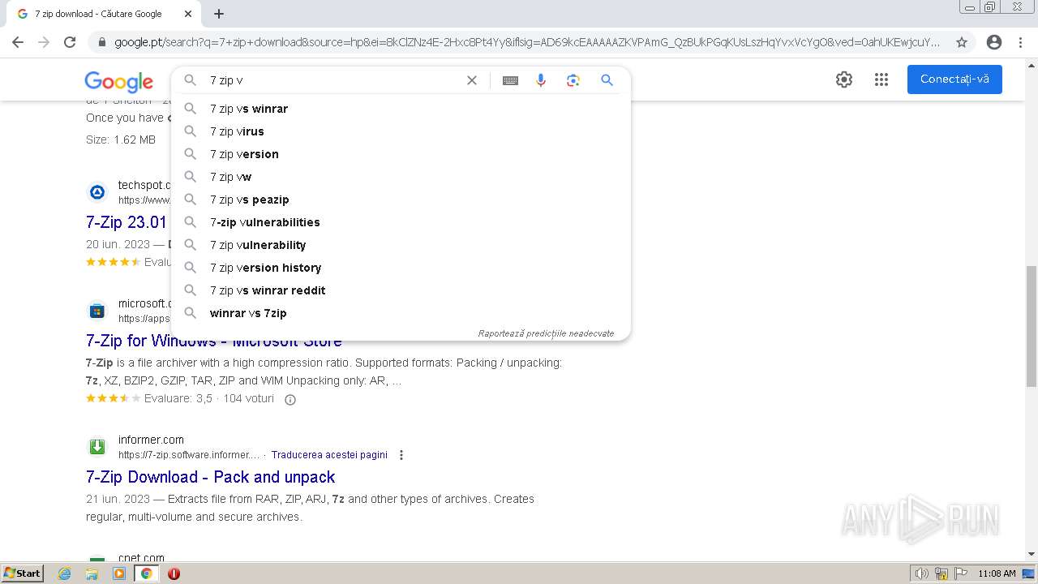Click the techspot.com site favicon
The image size is (1038, 584).
(x=97, y=192)
